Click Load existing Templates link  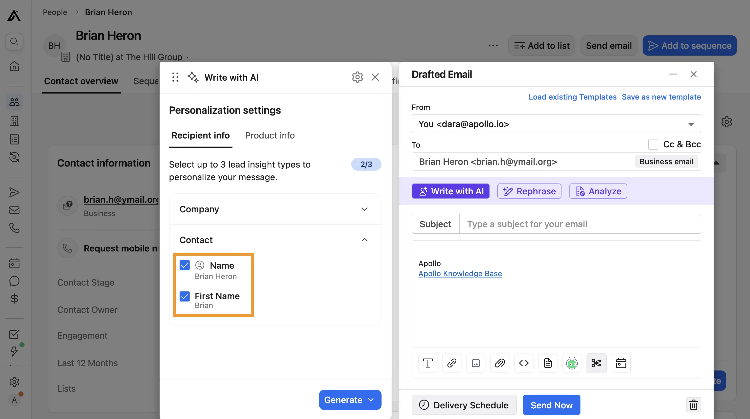tap(572, 97)
